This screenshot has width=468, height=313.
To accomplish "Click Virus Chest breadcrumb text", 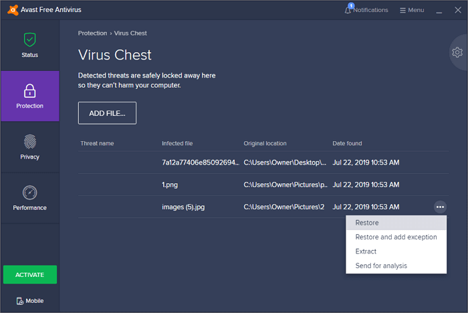I will coord(130,33).
